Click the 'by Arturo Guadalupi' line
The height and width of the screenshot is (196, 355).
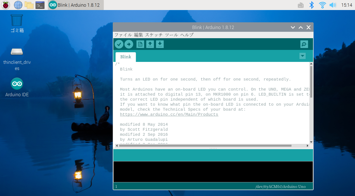point(144,140)
